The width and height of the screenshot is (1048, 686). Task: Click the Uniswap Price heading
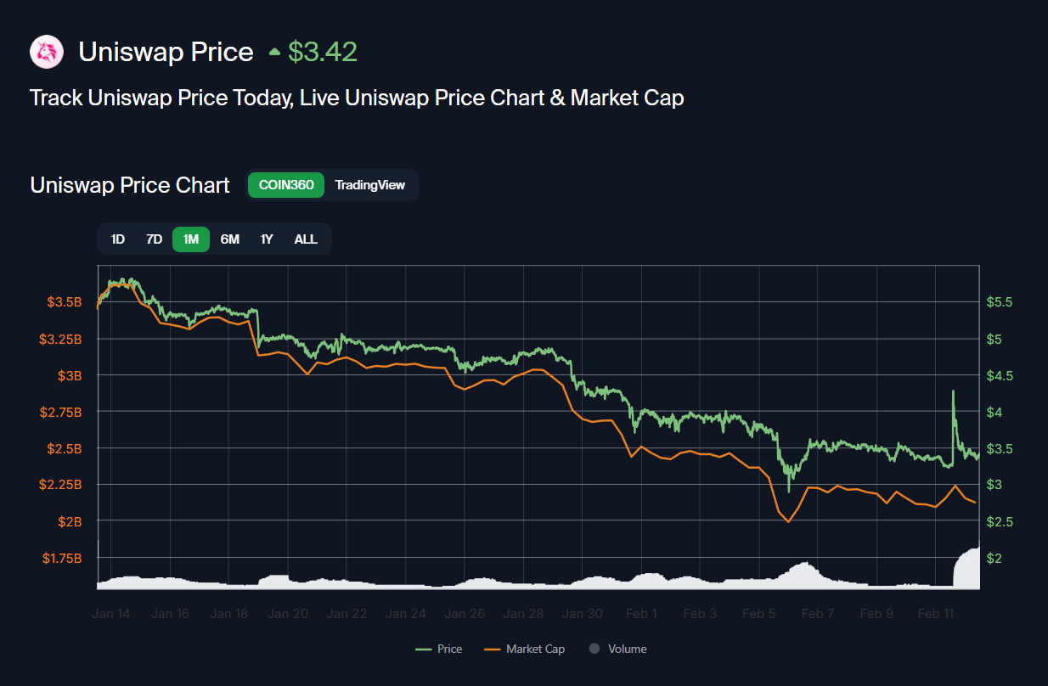click(166, 52)
